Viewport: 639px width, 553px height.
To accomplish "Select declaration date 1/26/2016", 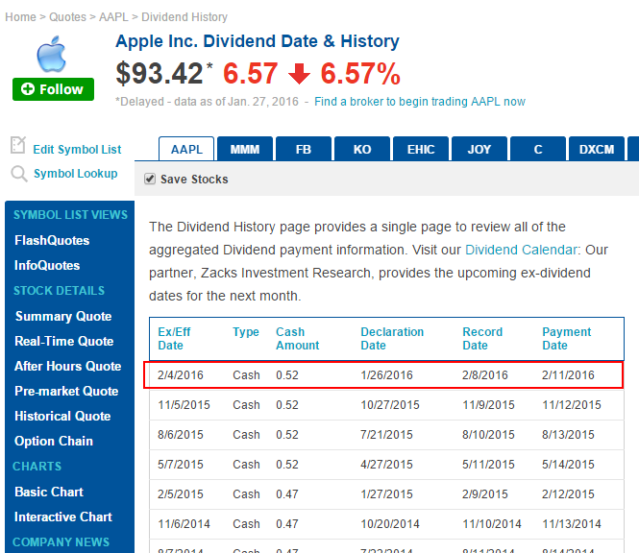I will [386, 375].
